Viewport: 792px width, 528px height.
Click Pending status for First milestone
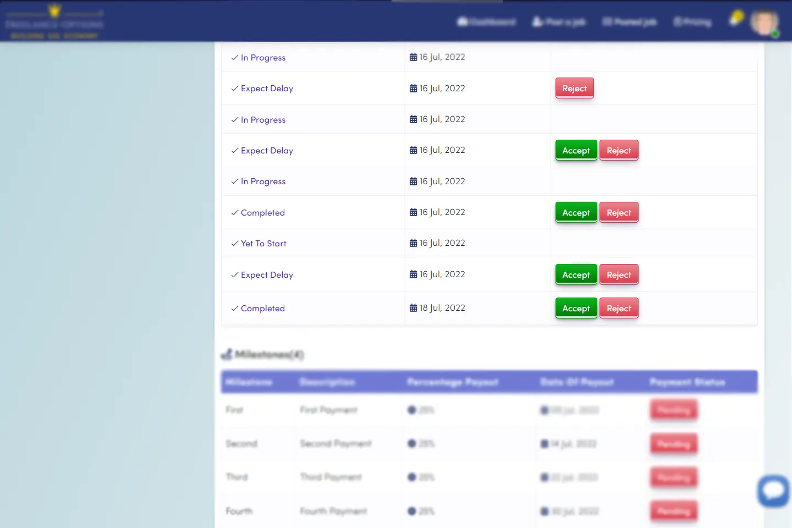pyautogui.click(x=674, y=410)
